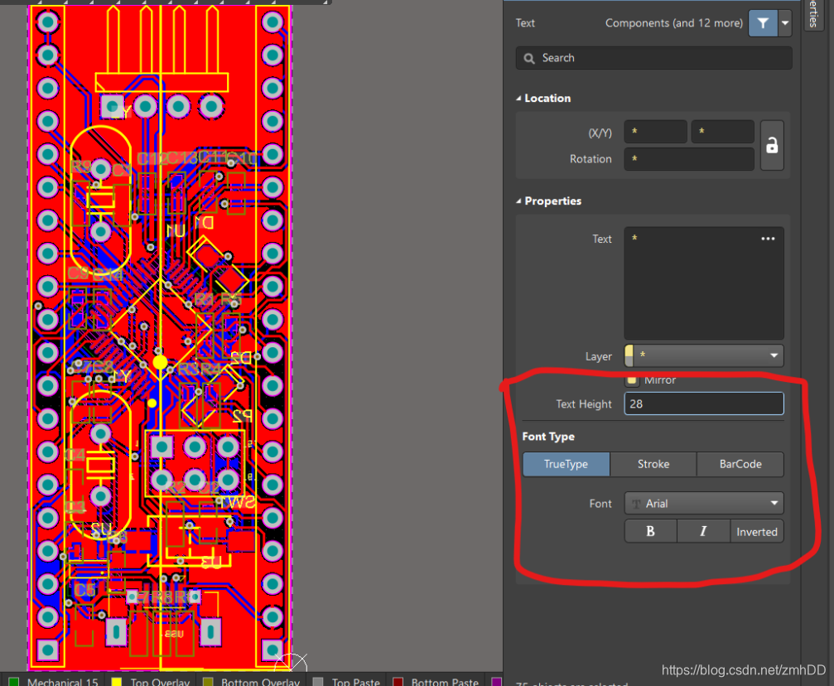This screenshot has height=686, width=834.
Task: Switch font type to Stroke
Action: pyautogui.click(x=653, y=464)
